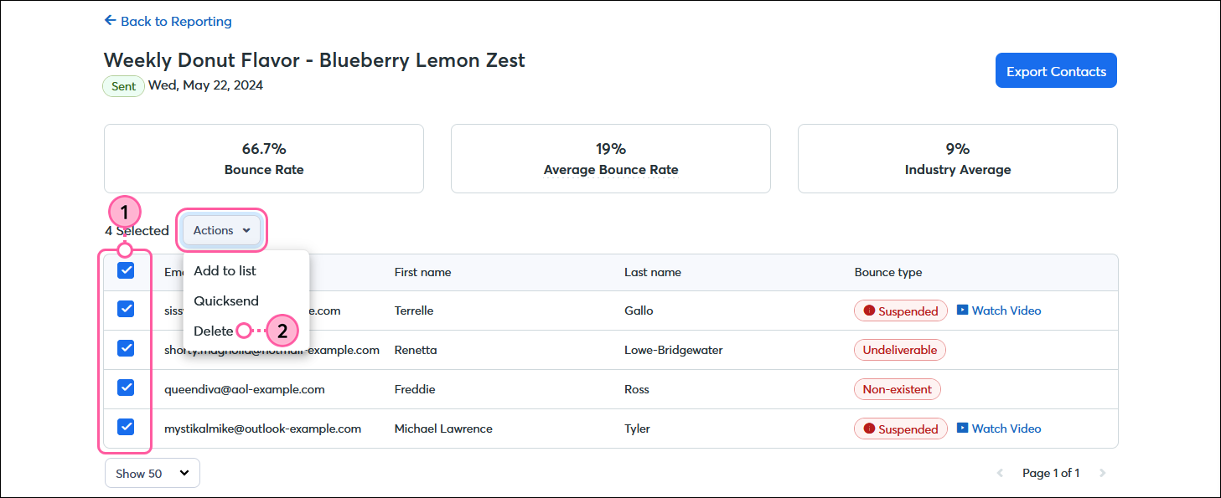The height and width of the screenshot is (498, 1221).
Task: Choose Quicksend from the open menu
Action: pyautogui.click(x=225, y=300)
